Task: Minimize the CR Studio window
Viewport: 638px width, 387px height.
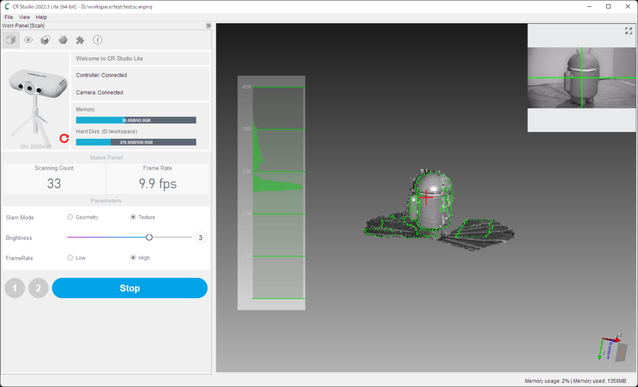Action: pyautogui.click(x=589, y=7)
